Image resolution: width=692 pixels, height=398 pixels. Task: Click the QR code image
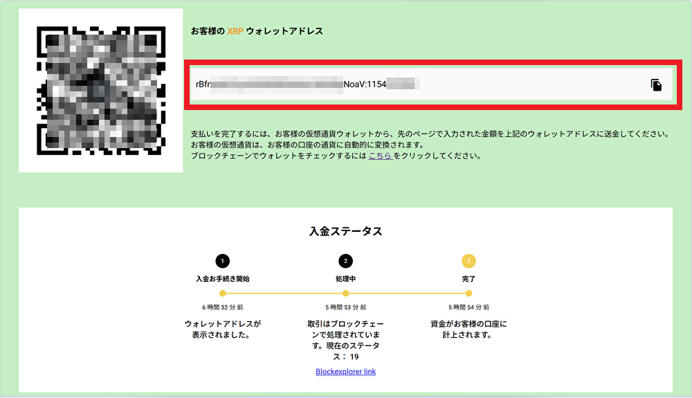[101, 91]
